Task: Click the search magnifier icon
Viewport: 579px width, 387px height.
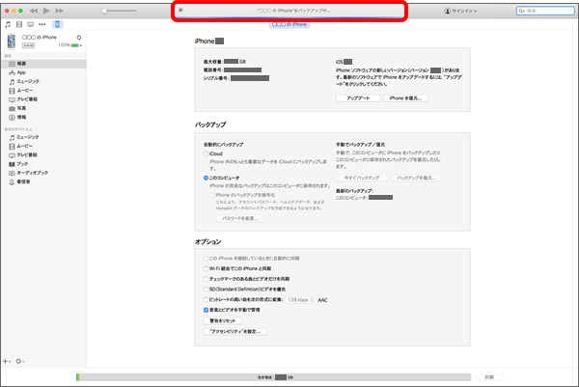Action: pos(521,11)
